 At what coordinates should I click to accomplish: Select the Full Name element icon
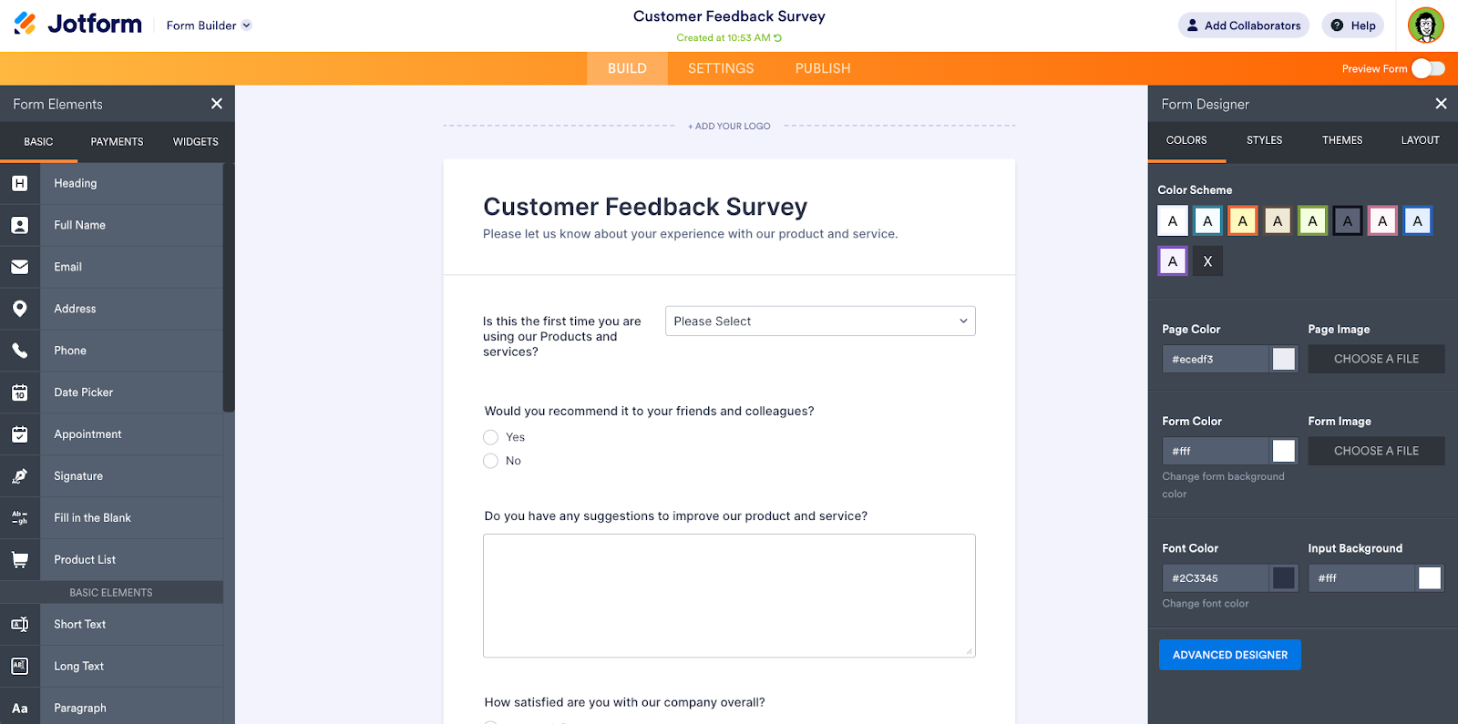coord(20,225)
